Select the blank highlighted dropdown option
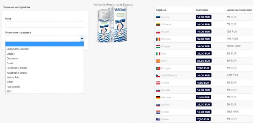The height and width of the screenshot is (123, 253). (x=45, y=44)
